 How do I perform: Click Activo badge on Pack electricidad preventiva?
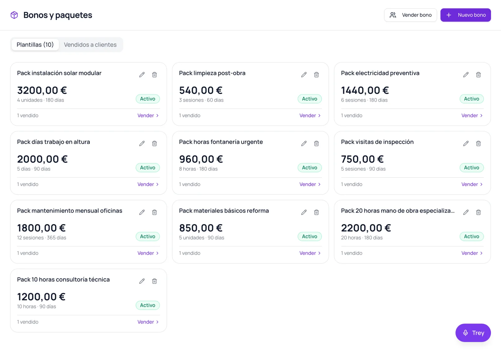tap(472, 99)
